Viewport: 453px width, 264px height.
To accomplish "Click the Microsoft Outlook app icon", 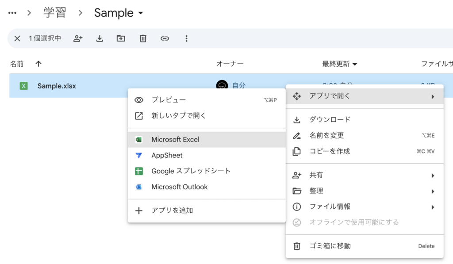I will coord(138,187).
